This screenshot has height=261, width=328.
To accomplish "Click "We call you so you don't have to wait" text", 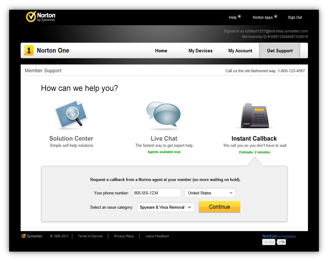I will [x=255, y=145].
